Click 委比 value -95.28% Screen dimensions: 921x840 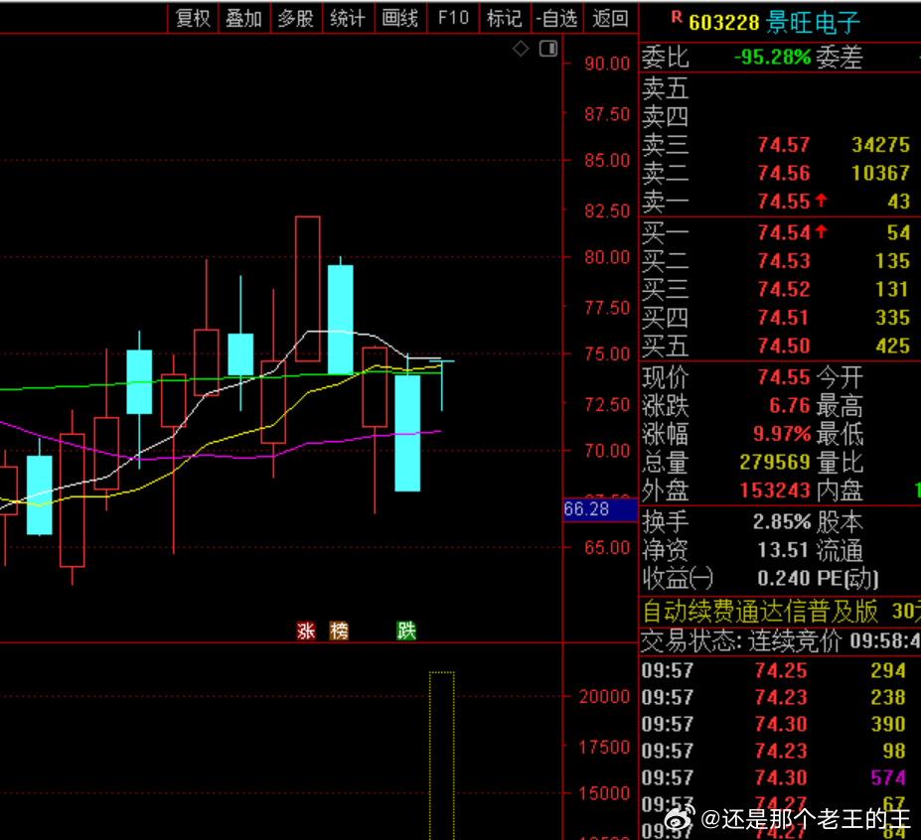[772, 57]
